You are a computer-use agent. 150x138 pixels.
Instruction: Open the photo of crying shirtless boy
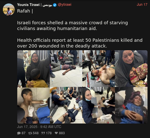click(33, 105)
